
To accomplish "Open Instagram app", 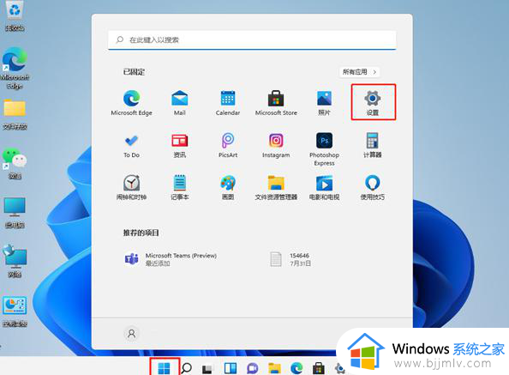I will (276, 146).
